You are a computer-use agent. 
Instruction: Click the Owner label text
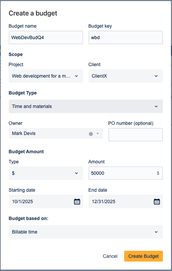pyautogui.click(x=15, y=123)
